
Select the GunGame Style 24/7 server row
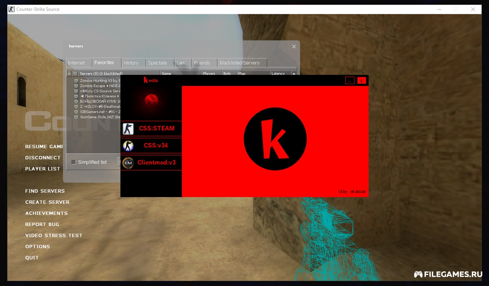click(94, 117)
